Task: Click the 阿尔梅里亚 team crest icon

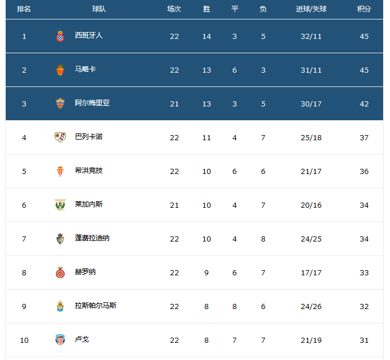Action: [x=60, y=104]
